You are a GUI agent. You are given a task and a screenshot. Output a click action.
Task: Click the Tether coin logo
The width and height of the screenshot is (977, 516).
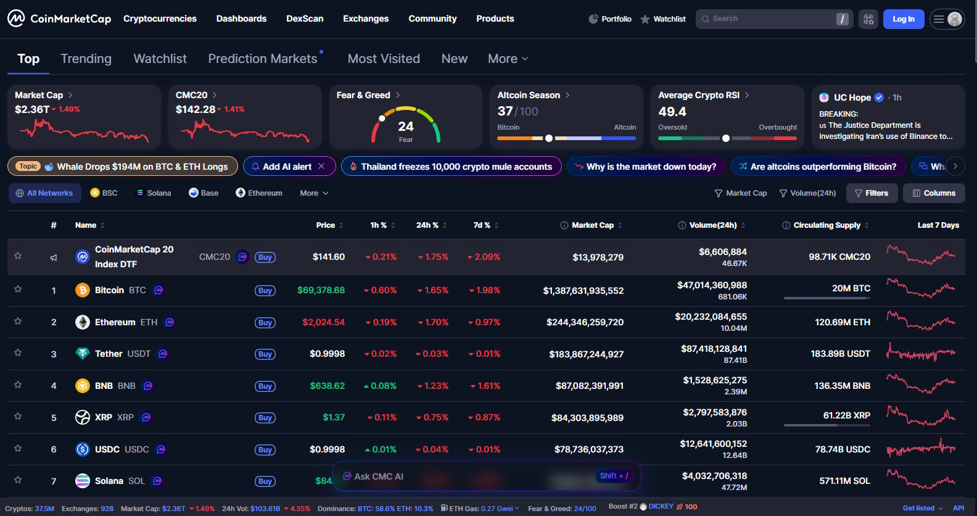point(83,354)
